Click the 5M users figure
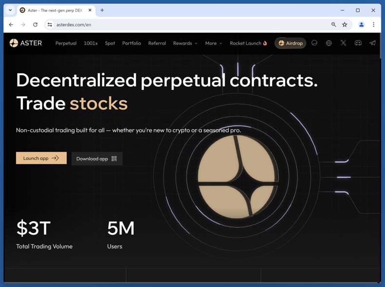 tap(121, 228)
